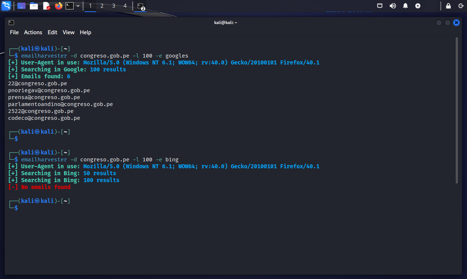Launch the text editor from the panel

pos(46,6)
